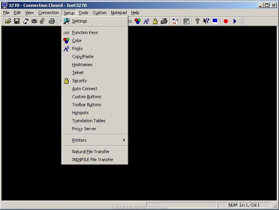Open Hostnames from Setup menu
279x210 pixels.
pos(95,65)
